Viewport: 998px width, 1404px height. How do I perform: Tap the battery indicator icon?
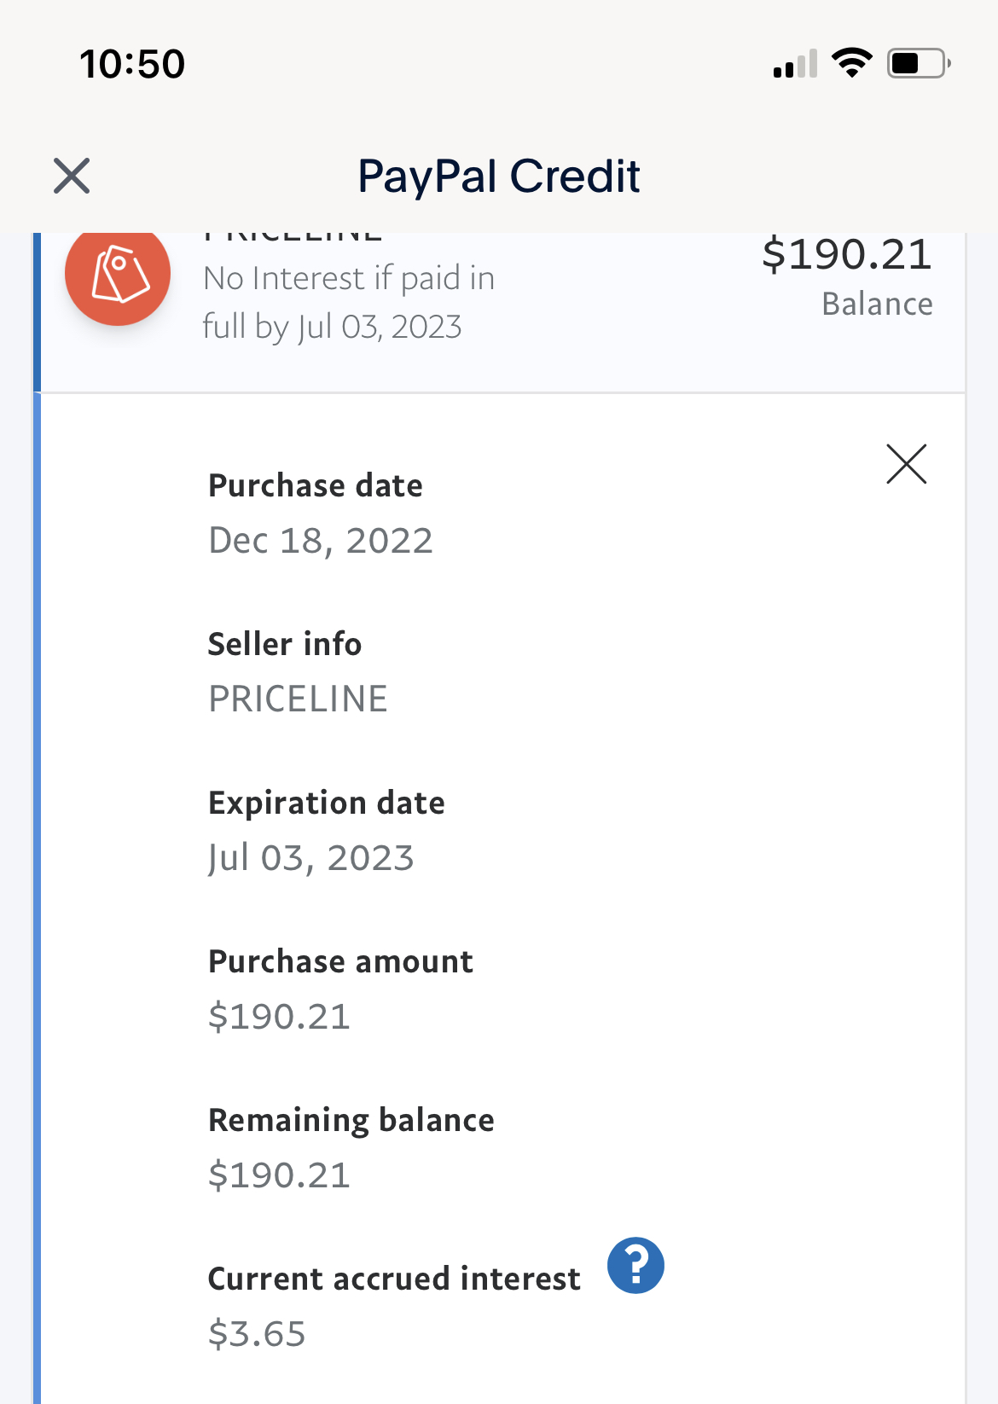pyautogui.click(x=919, y=63)
